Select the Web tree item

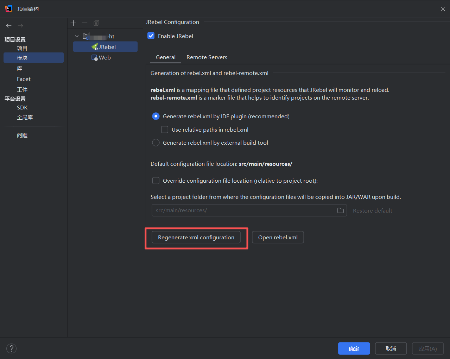[105, 58]
